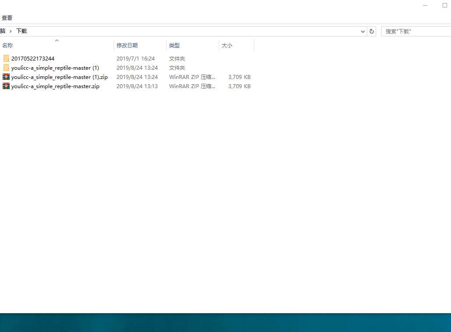Focus the 搜索"下载" search box
451x332 pixels.
click(x=416, y=32)
